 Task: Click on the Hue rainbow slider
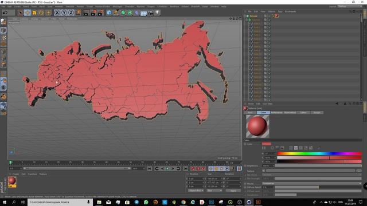[319, 153]
